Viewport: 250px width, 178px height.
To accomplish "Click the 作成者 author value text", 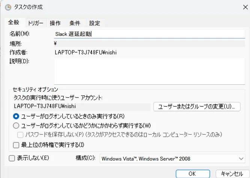I will [x=85, y=52].
